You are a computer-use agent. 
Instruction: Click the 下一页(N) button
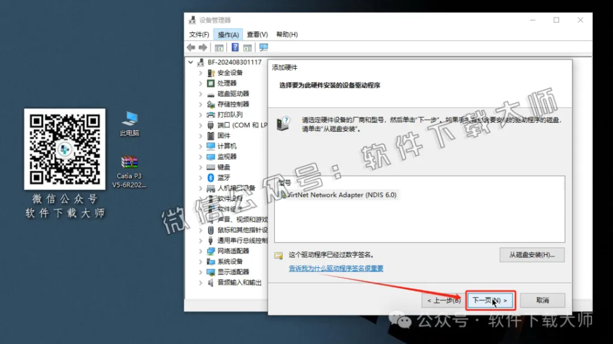pyautogui.click(x=490, y=300)
